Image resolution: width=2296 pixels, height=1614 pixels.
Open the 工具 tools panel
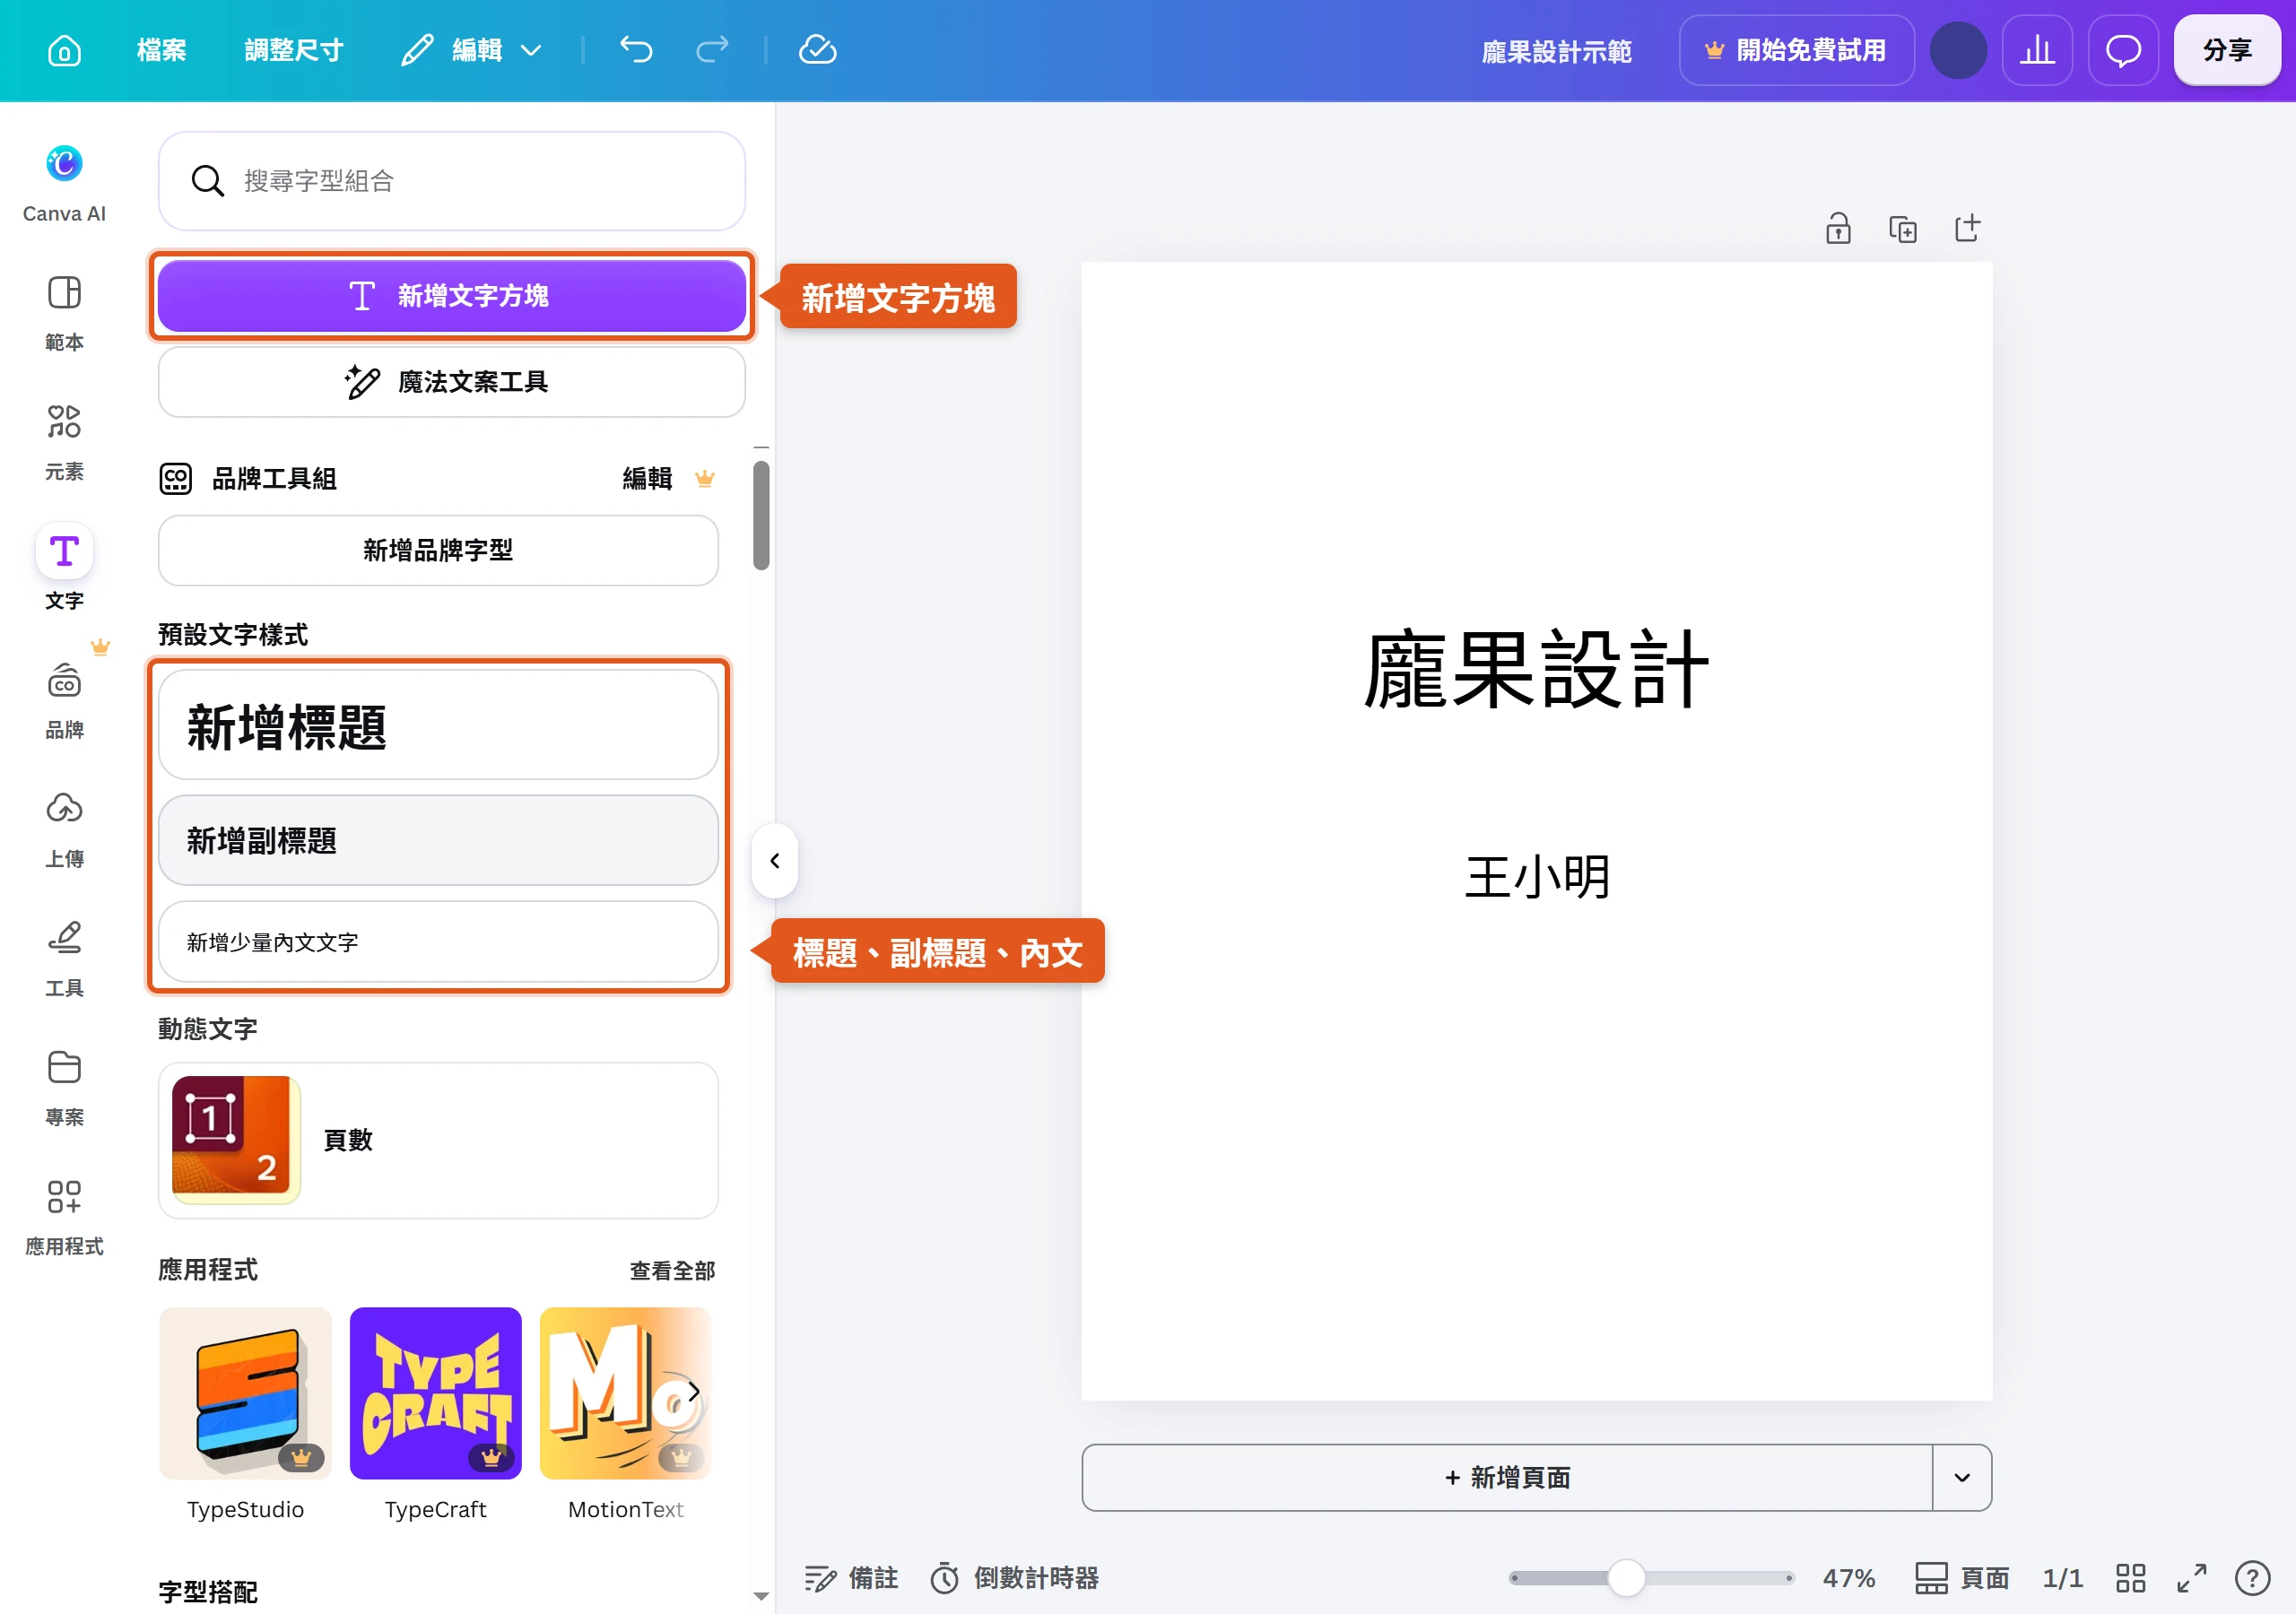64,959
